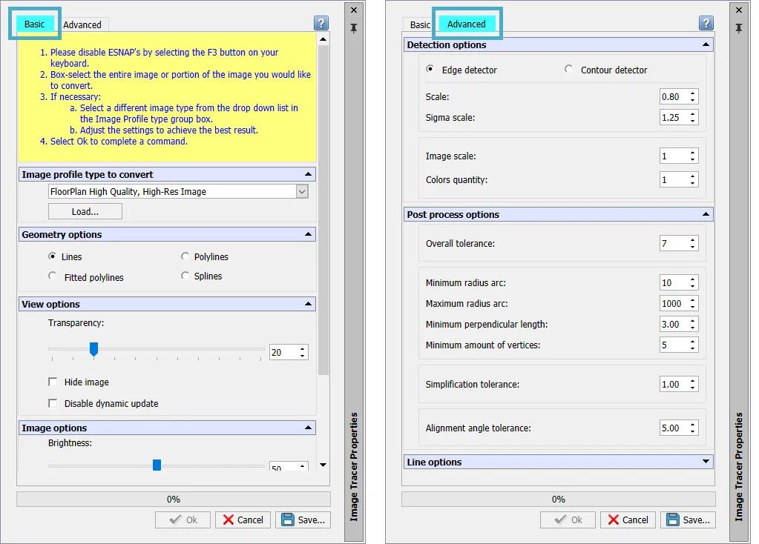Check Disable dynamic update
This screenshot has width=759, height=544.
pos(53,404)
